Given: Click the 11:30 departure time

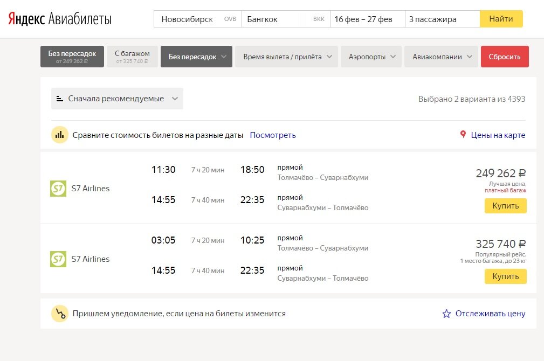Looking at the screenshot, I should coord(163,170).
